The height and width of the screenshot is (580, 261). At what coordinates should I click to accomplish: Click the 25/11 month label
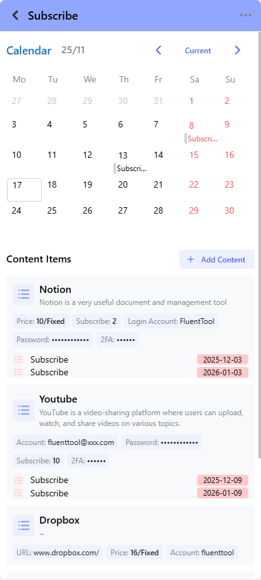73,50
